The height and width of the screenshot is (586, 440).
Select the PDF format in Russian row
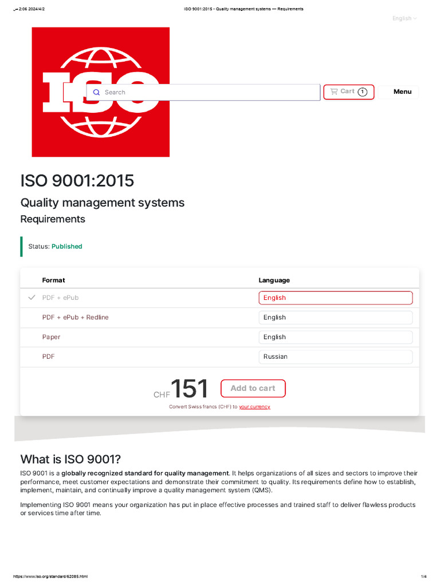[x=48, y=357]
